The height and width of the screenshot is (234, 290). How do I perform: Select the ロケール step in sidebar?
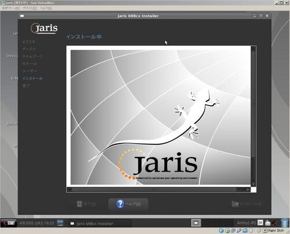pyautogui.click(x=30, y=64)
